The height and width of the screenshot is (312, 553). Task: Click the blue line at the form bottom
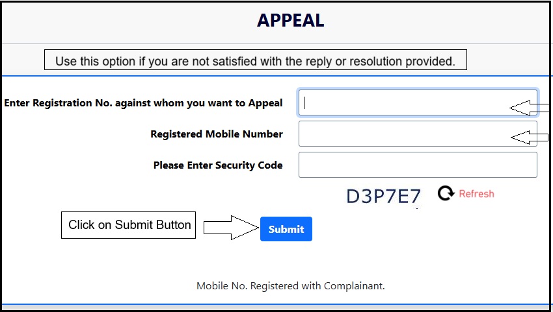[276, 304]
